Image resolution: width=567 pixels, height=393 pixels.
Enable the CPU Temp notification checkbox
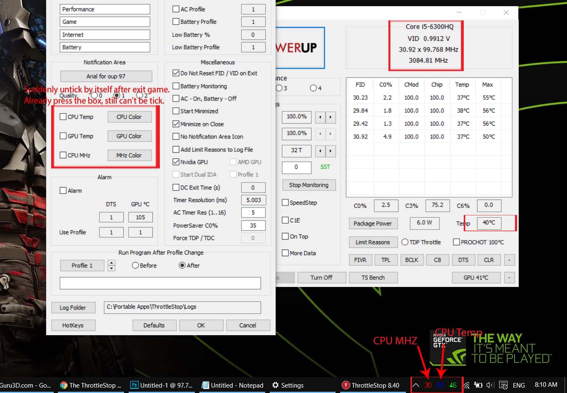(63, 117)
